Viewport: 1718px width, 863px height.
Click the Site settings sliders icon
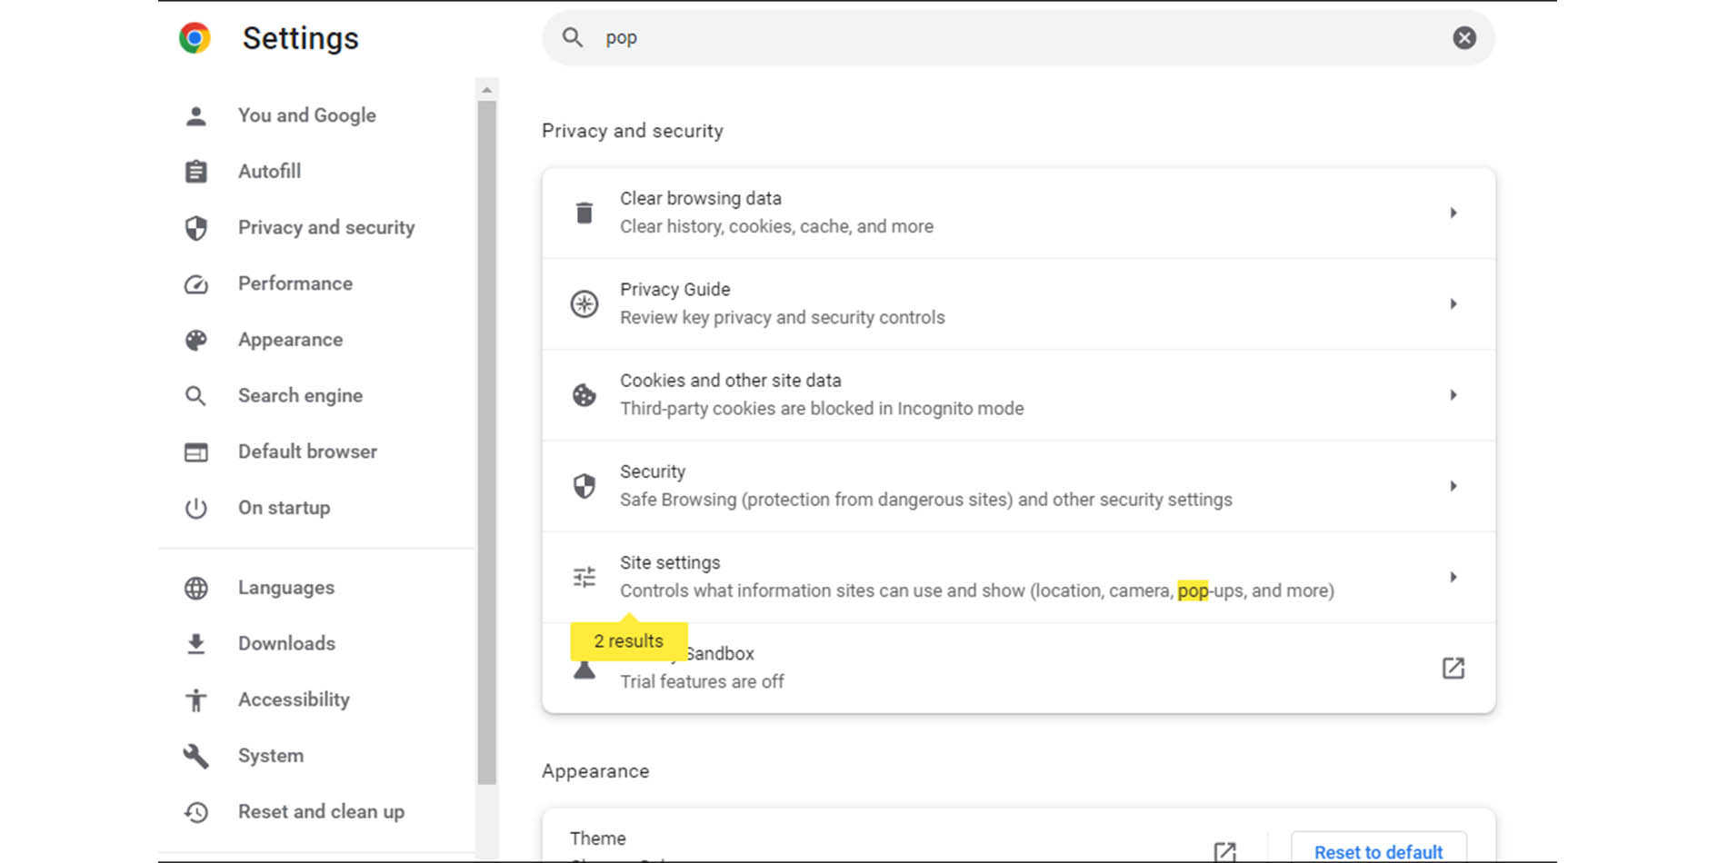tap(584, 577)
